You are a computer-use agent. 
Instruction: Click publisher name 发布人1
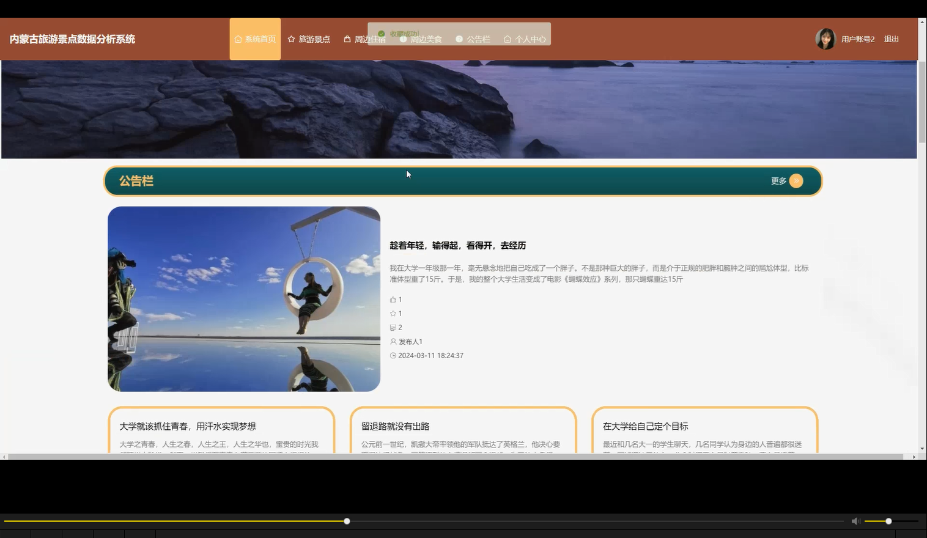click(x=410, y=342)
